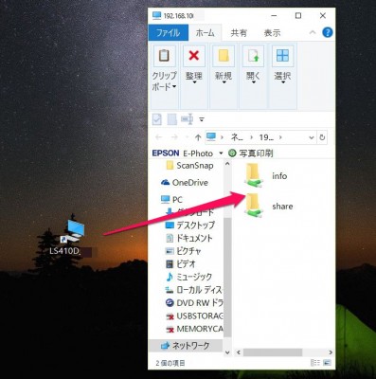Click the ネ... breadcrumb in address bar
The width and height of the screenshot is (376, 379).
(237, 137)
